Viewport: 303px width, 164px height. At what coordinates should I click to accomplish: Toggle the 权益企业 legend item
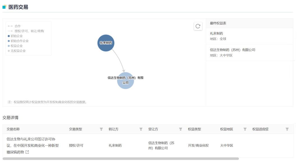(17, 46)
